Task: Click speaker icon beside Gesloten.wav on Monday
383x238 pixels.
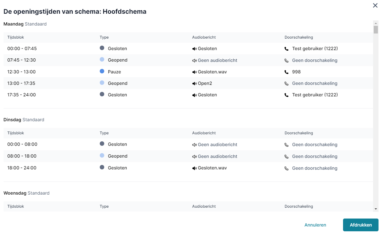Action: coord(194,72)
